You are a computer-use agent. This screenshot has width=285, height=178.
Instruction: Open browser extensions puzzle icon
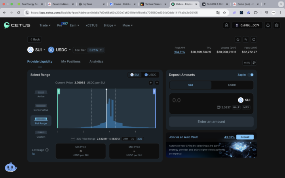pos(256,13)
